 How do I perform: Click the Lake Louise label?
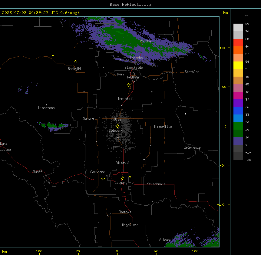pyautogui.click(x=5, y=147)
